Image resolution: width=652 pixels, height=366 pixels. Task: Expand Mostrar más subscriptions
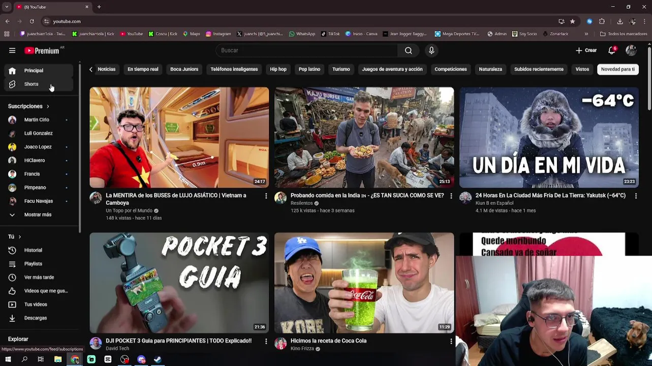(39, 215)
